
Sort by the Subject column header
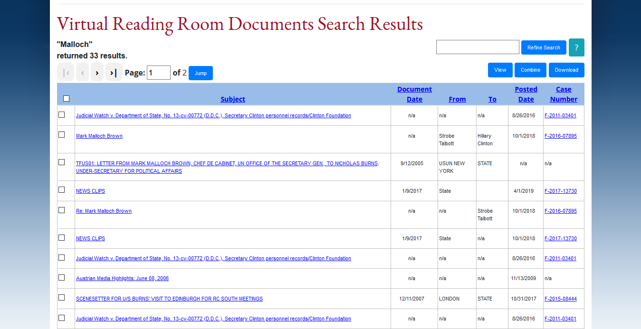point(233,99)
